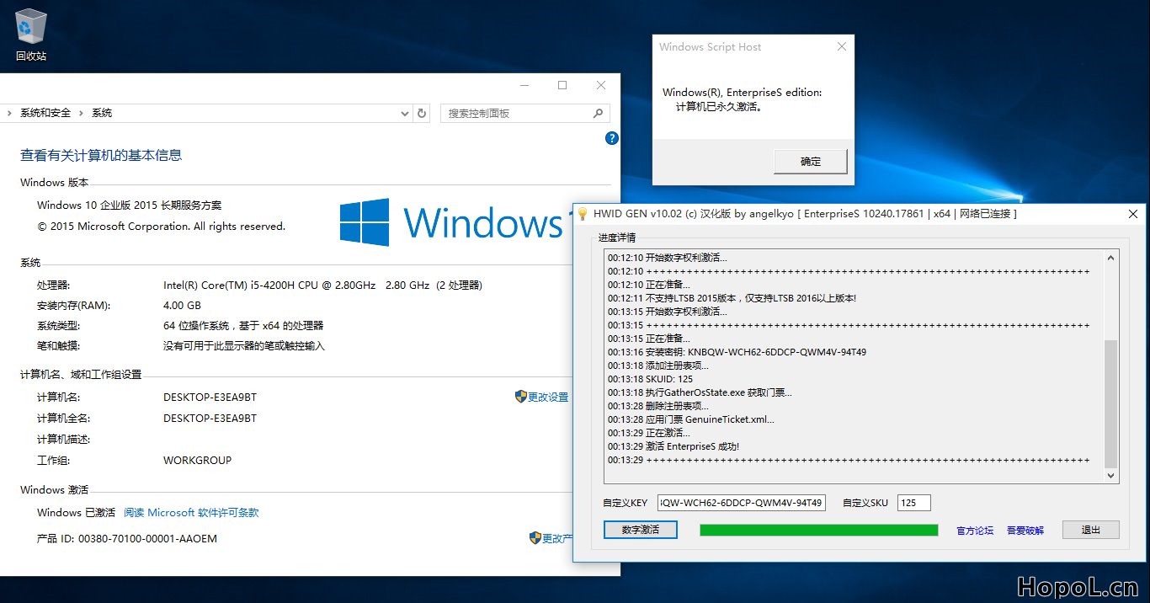Click the Windows 已激活 status text
The width and height of the screenshot is (1150, 603).
coord(76,513)
